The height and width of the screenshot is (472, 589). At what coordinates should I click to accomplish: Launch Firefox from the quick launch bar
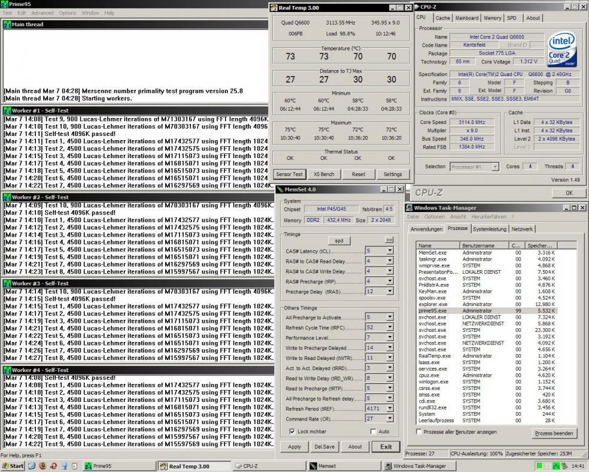(x=42, y=466)
